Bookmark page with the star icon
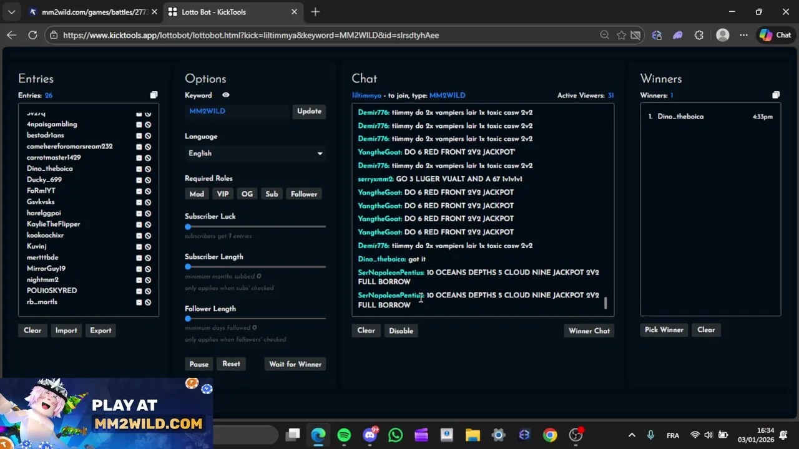799x449 pixels. tap(621, 35)
